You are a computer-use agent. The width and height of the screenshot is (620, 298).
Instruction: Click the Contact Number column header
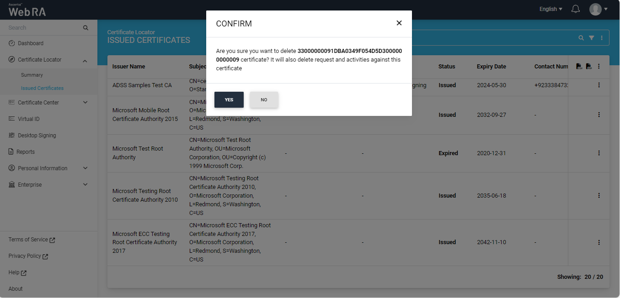pyautogui.click(x=551, y=67)
